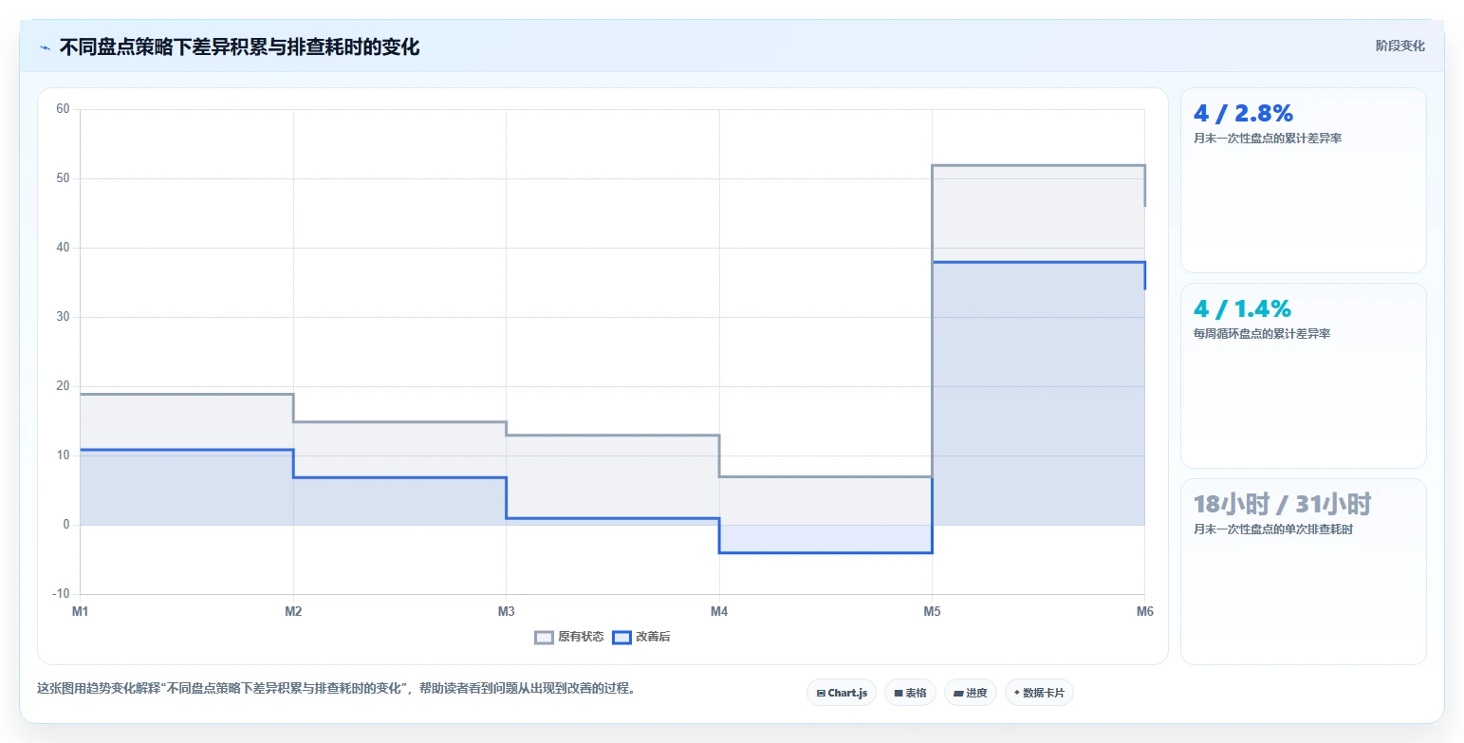This screenshot has height=743, width=1464.
Task: Click the blue line's negative step below zero
Action: [825, 552]
